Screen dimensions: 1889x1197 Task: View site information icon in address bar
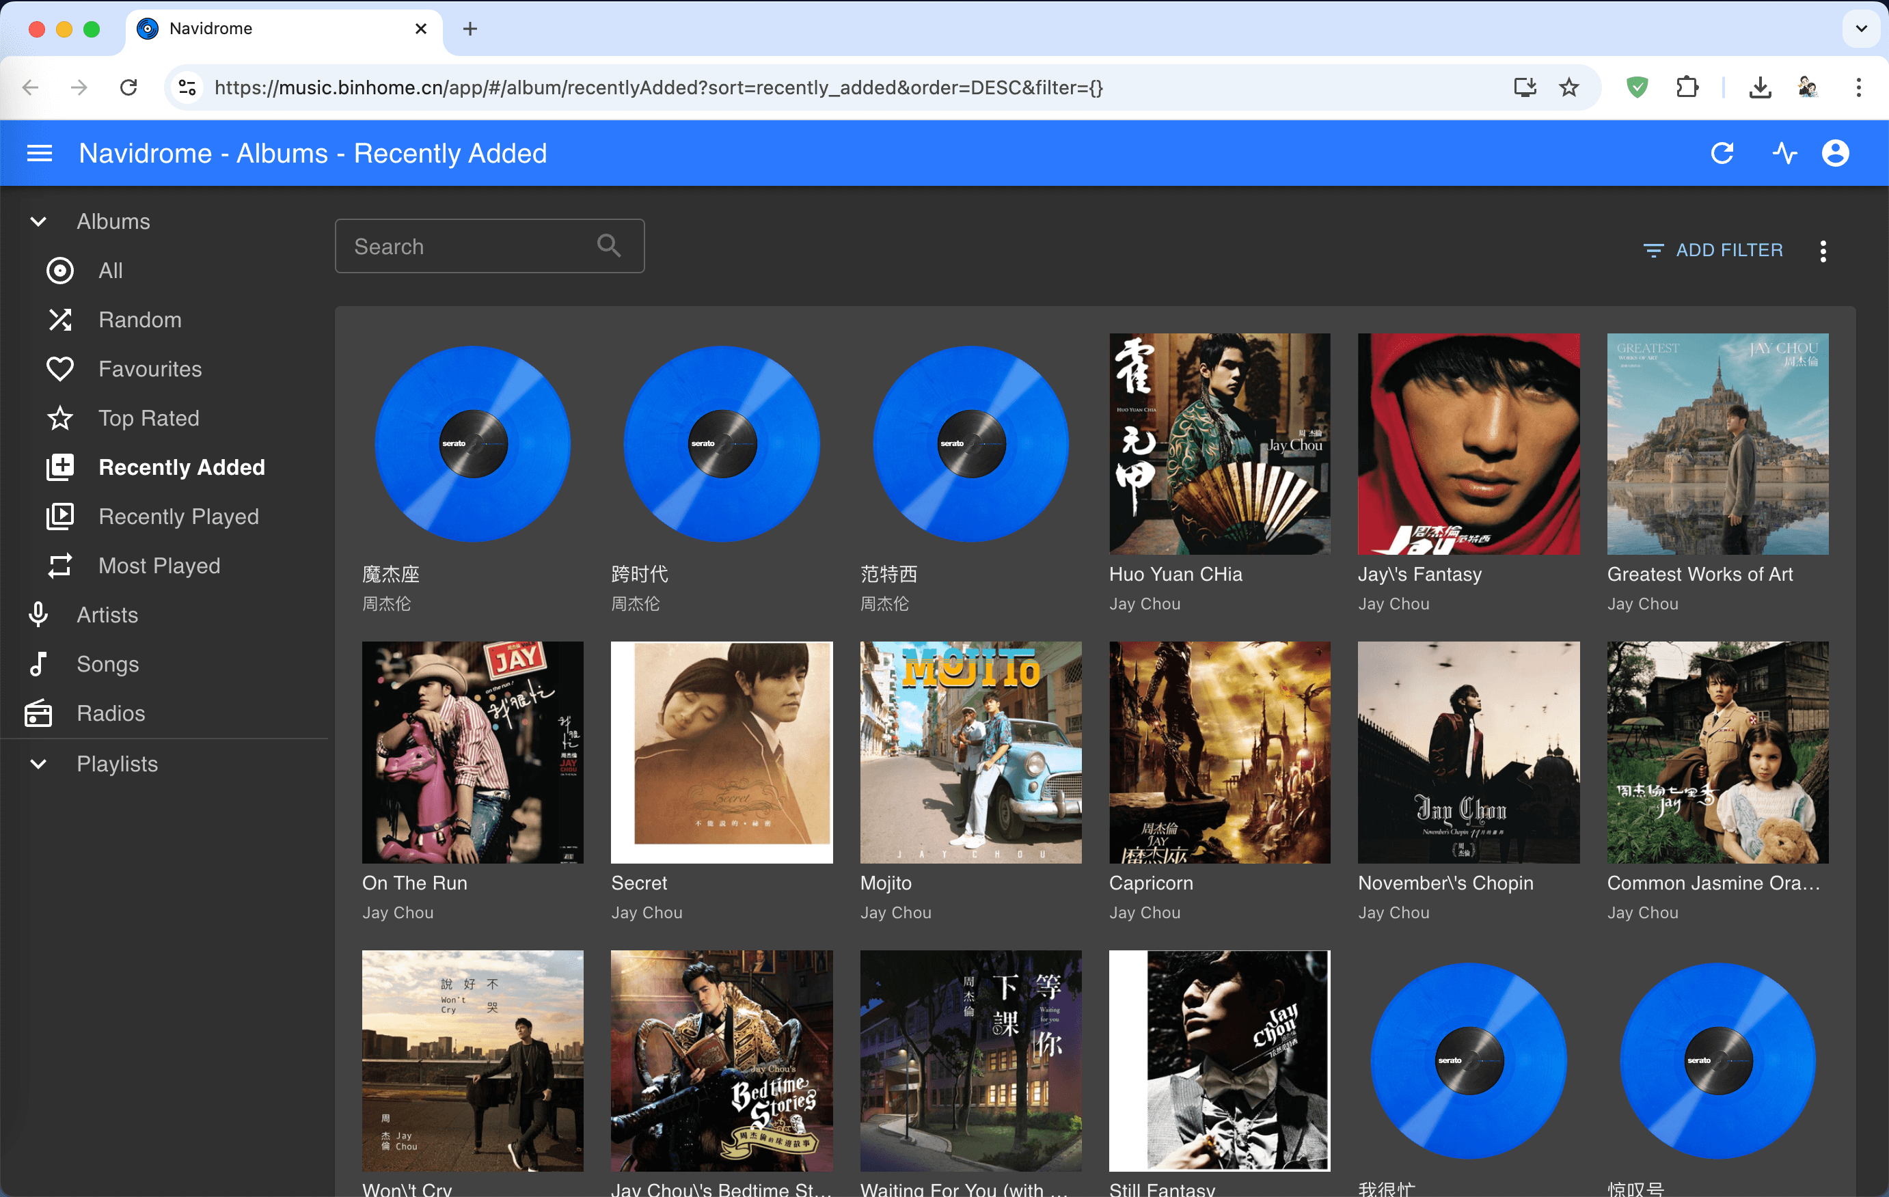click(187, 87)
